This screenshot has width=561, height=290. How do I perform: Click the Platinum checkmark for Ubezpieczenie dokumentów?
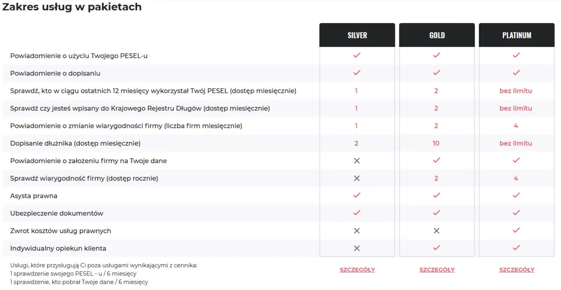(x=516, y=213)
